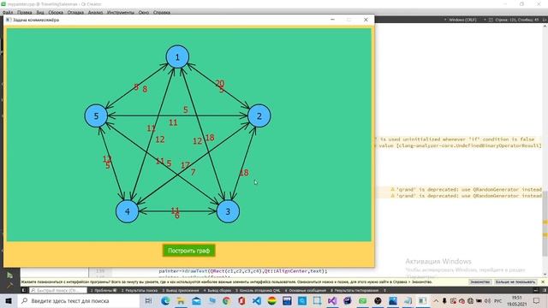Open Task View on the taskbar
Viewport: 548px width, 308px height.
(x=148, y=300)
